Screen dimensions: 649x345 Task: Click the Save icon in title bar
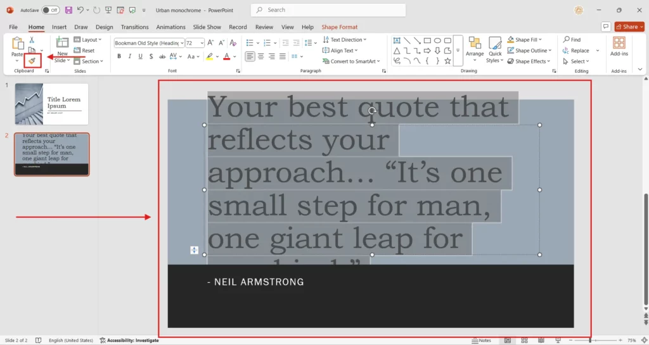pos(68,10)
